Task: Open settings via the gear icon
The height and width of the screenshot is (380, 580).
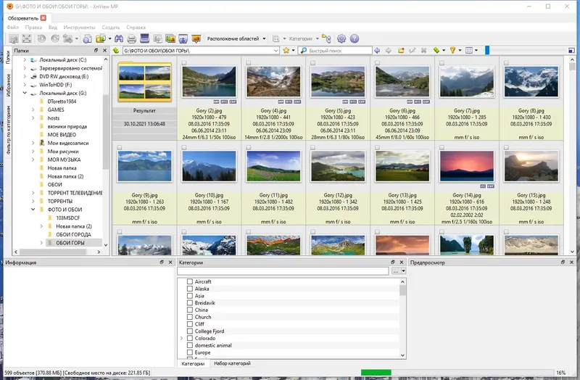Action: [341, 38]
